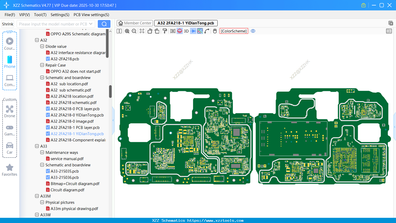Collapse the A32 tree node
The width and height of the screenshot is (396, 223).
pyautogui.click(x=37, y=40)
